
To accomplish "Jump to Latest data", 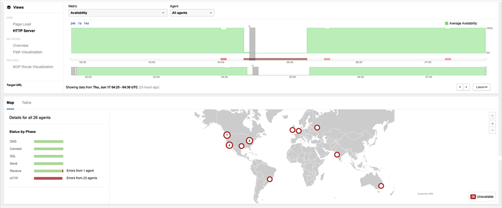I will [x=481, y=87].
